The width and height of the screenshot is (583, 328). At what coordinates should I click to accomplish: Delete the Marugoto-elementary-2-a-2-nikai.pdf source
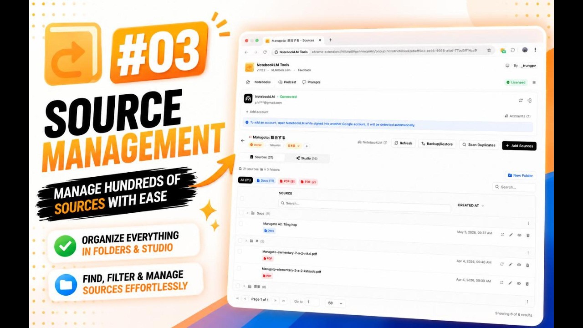pos(527,265)
